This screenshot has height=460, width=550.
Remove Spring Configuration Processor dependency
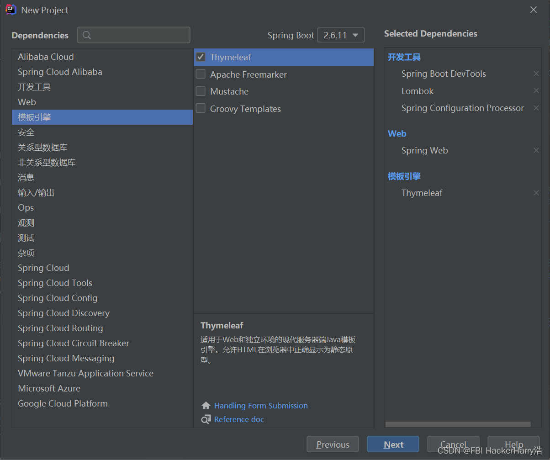point(536,108)
